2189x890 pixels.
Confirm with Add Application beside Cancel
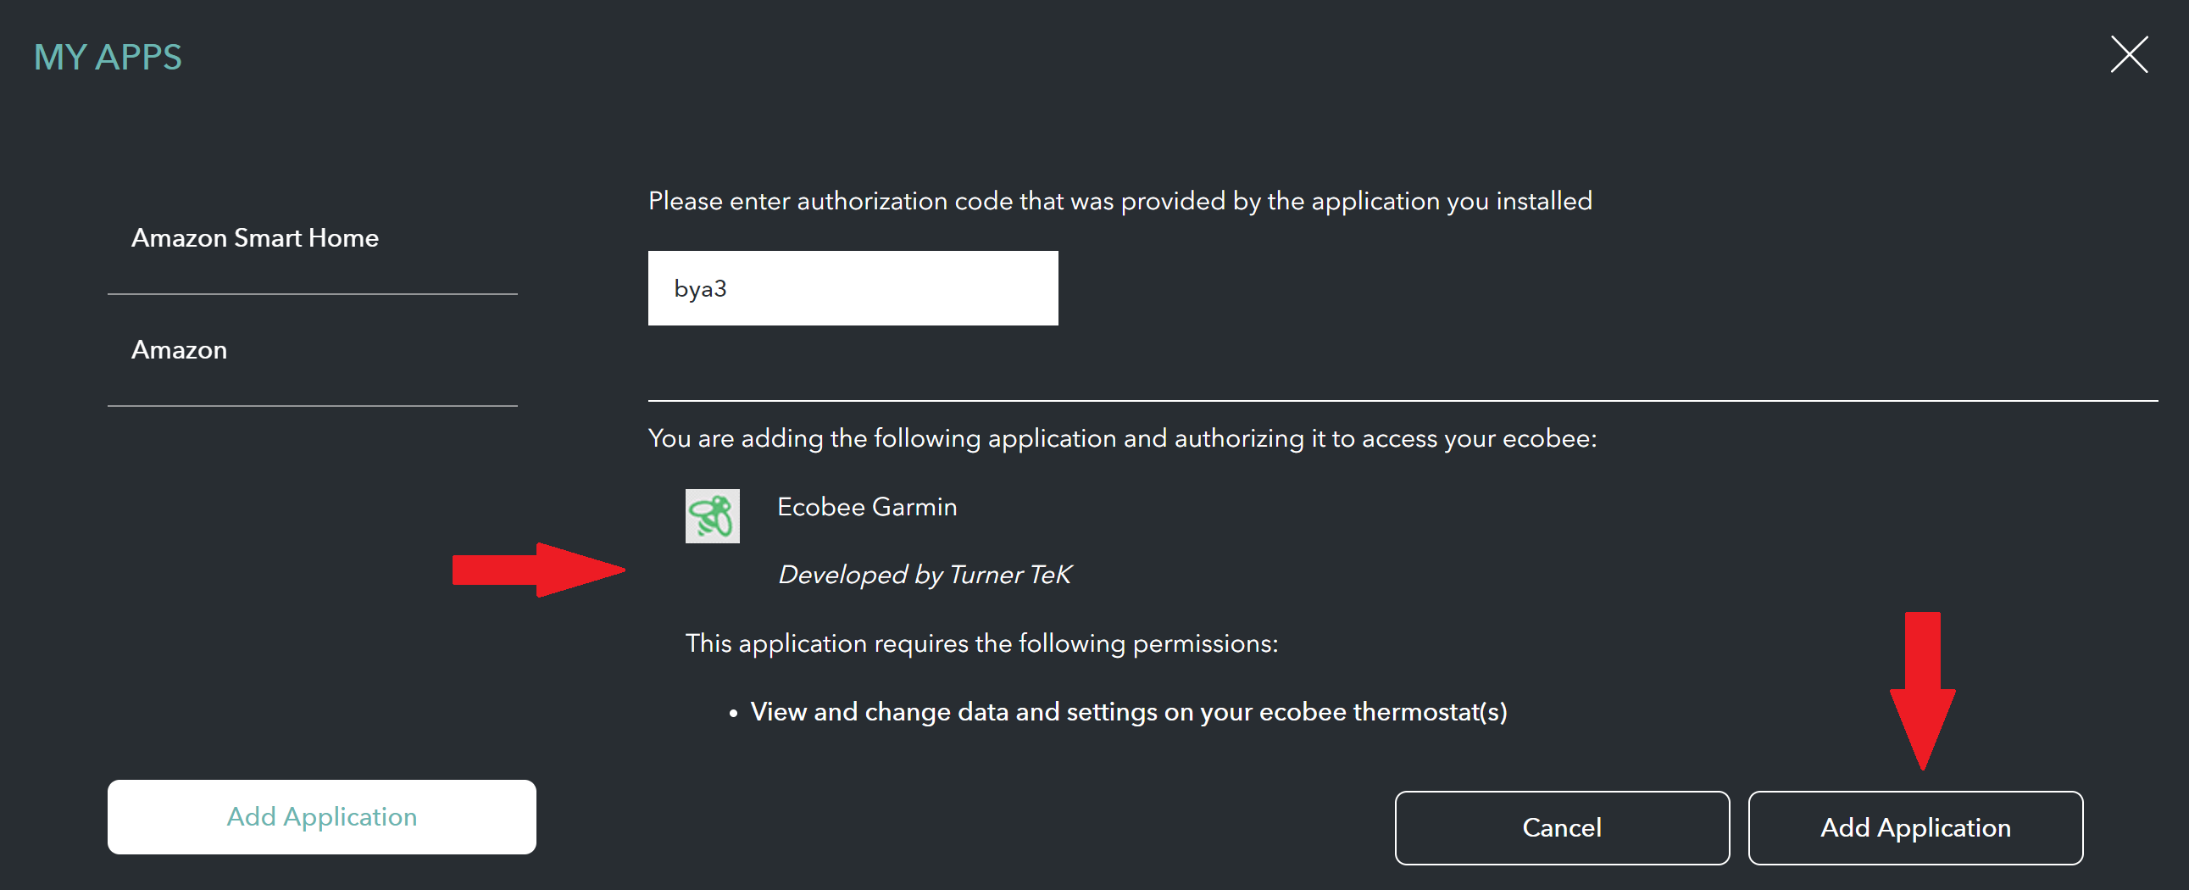(1914, 827)
